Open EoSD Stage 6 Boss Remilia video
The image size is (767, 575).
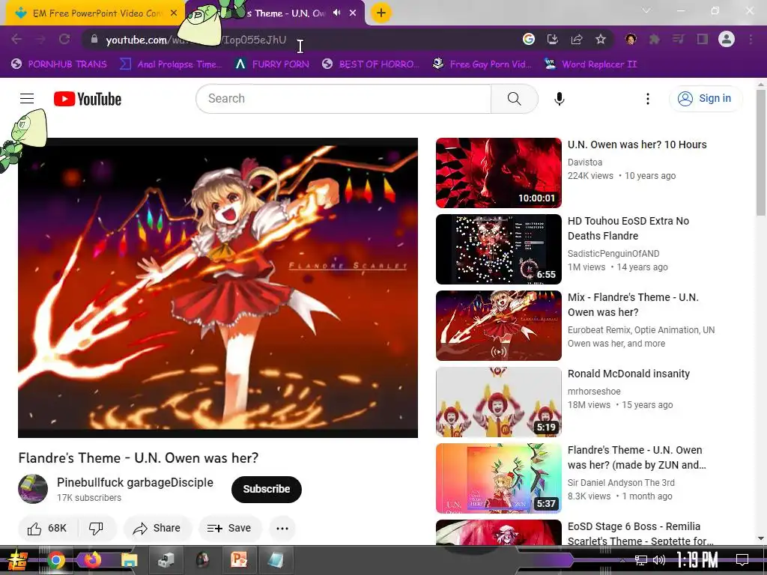click(x=640, y=533)
